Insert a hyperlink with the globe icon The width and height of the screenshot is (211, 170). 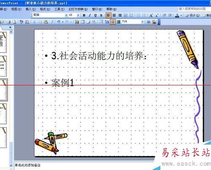94,22
